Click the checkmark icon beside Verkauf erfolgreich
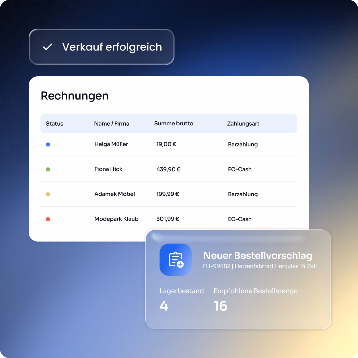Image resolution: width=358 pixels, height=358 pixels. click(x=47, y=47)
